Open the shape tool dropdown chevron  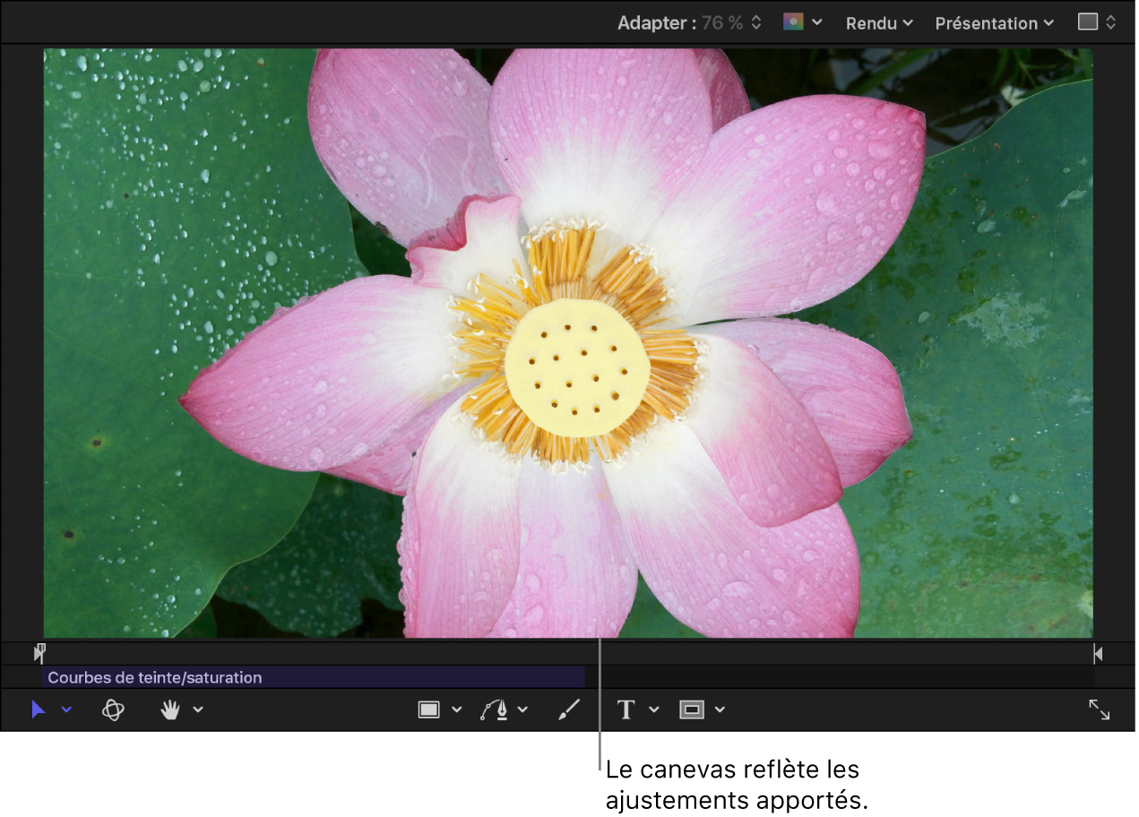pyautogui.click(x=455, y=709)
